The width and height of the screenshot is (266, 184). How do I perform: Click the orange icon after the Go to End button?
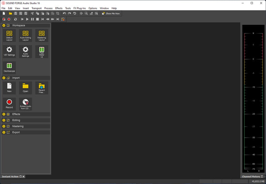(63, 19)
